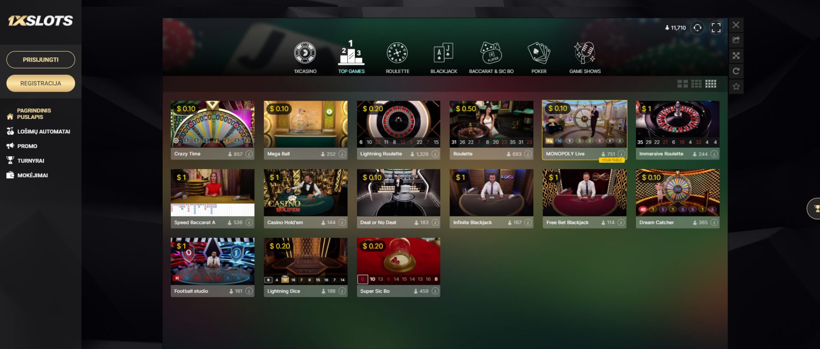Click the reload icon in side toolbar
The height and width of the screenshot is (349, 820).
[736, 71]
